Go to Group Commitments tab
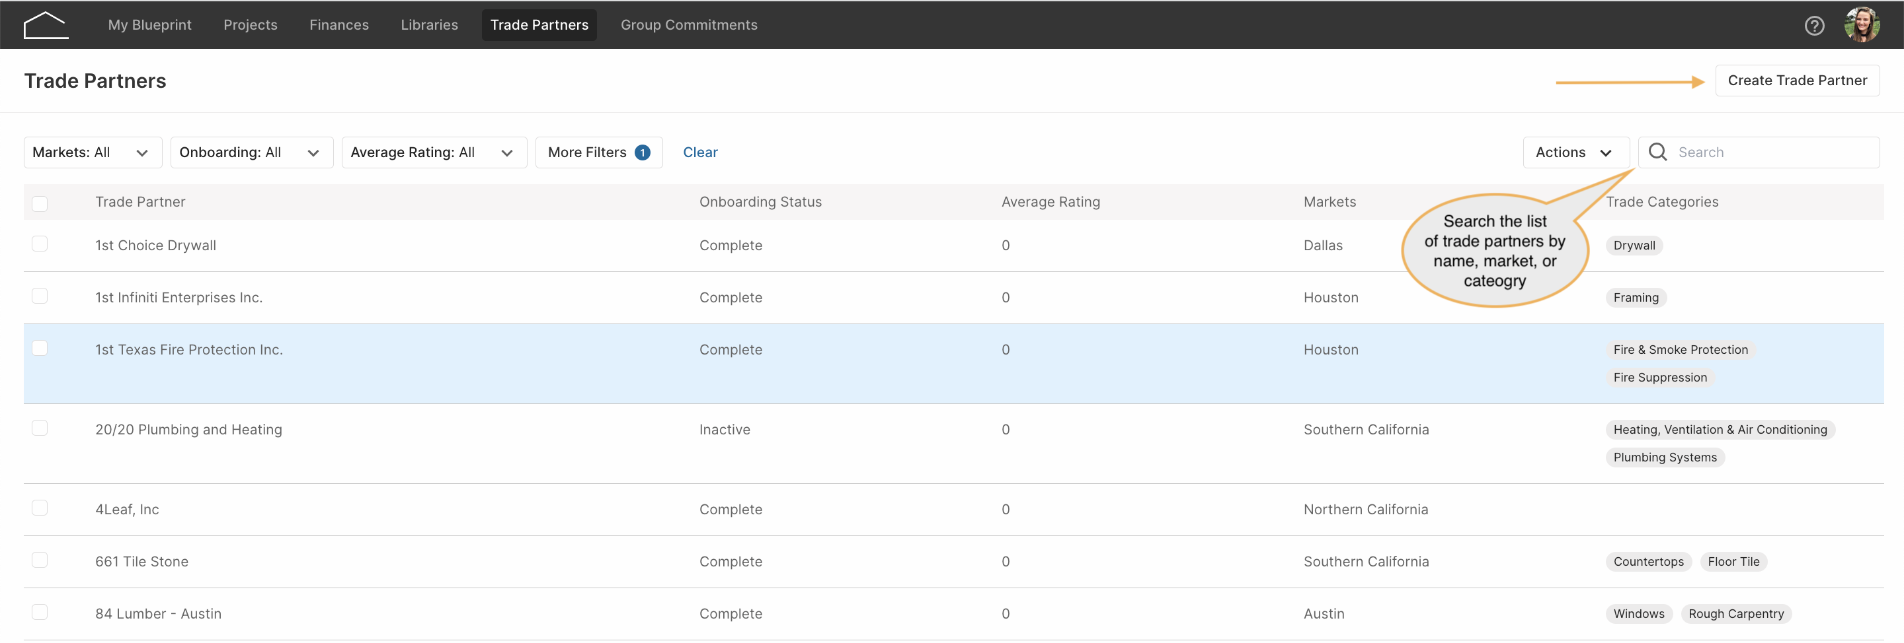This screenshot has width=1904, height=643. [689, 25]
